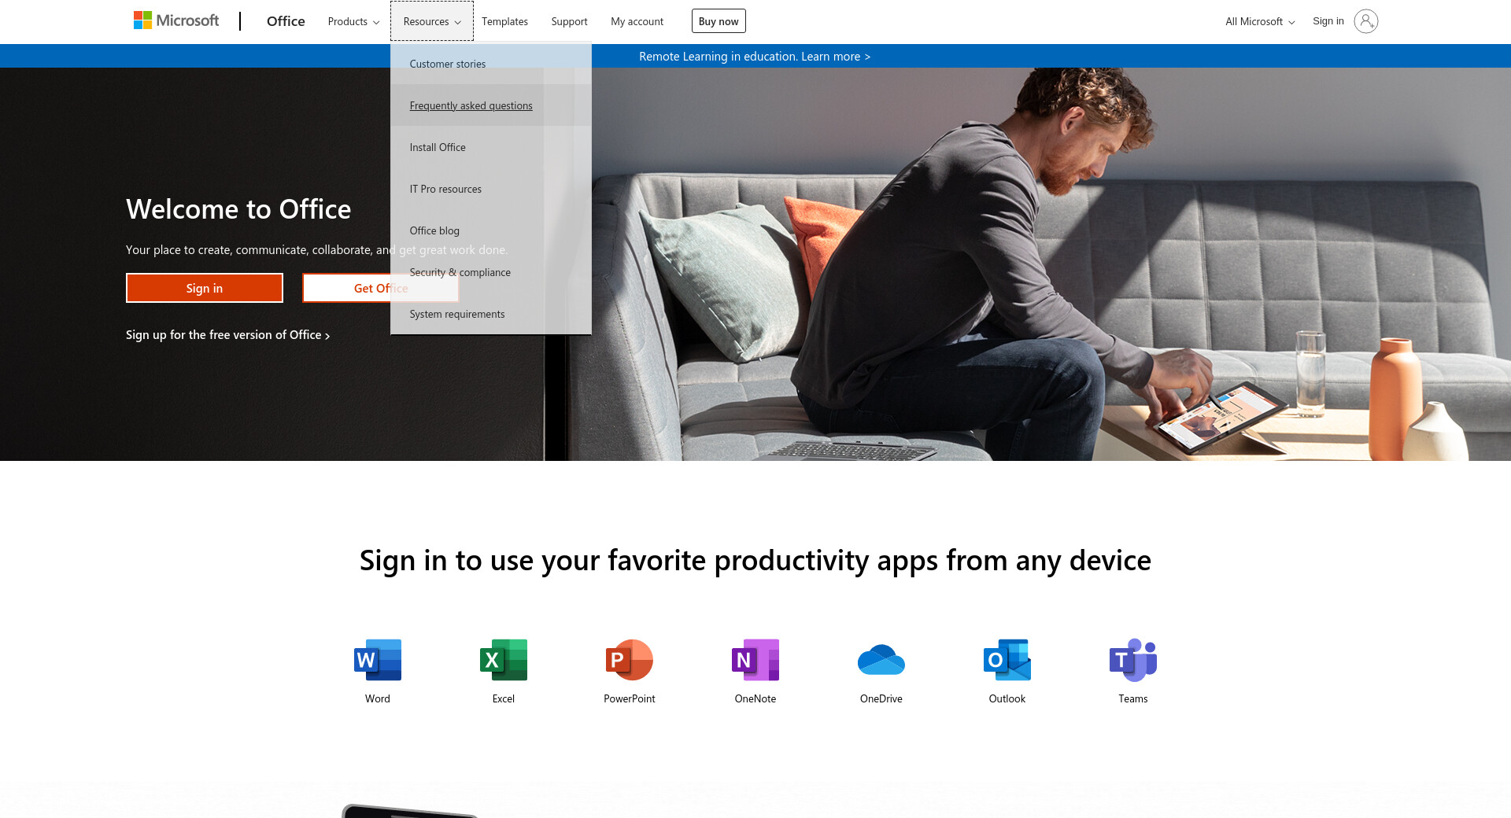Choose Install Office from Resources menu
Image resolution: width=1511 pixels, height=818 pixels.
(438, 147)
